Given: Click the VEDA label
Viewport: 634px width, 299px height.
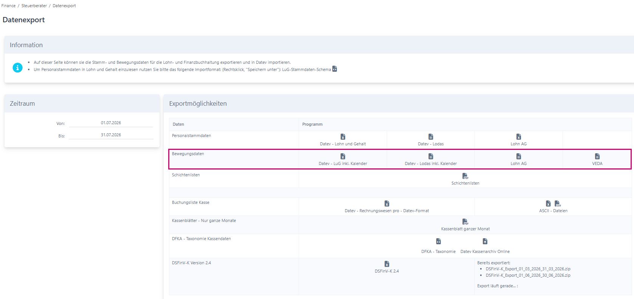Looking at the screenshot, I should (x=597, y=163).
